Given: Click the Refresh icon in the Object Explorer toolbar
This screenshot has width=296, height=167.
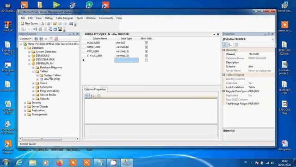Looking at the screenshot, I should click(56, 39).
